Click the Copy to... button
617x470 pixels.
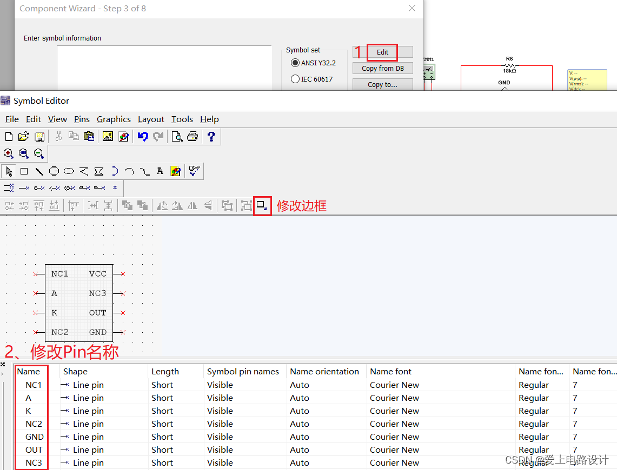[383, 84]
